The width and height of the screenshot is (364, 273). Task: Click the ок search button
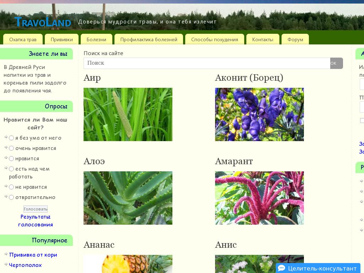(336, 63)
